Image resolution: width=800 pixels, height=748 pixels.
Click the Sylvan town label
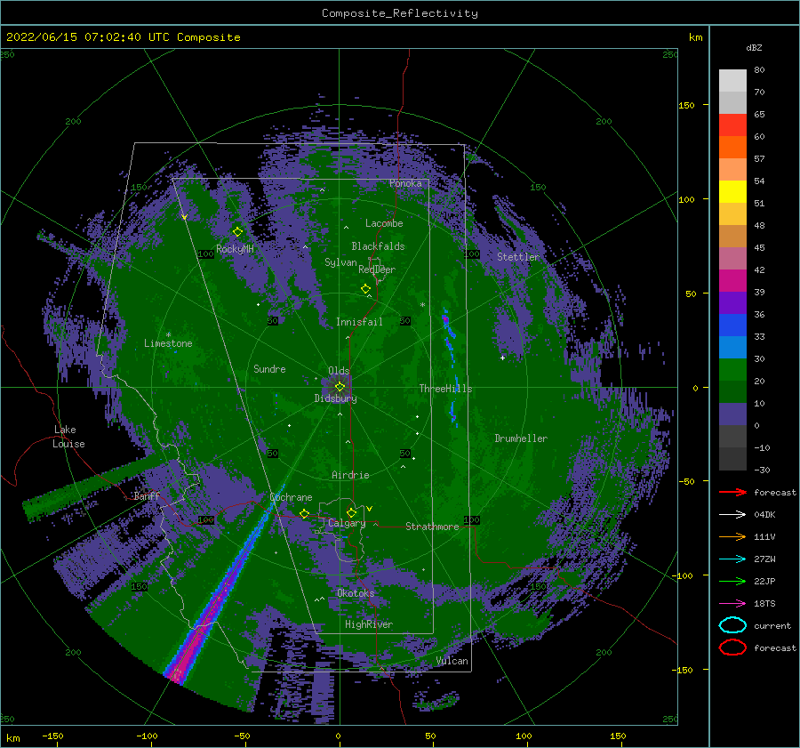[340, 262]
